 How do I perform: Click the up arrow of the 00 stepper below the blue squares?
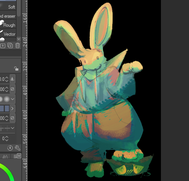coord(7,117)
